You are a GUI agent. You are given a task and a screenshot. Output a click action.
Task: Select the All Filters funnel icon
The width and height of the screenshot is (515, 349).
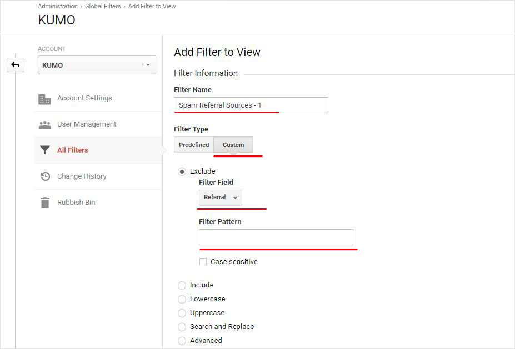[x=44, y=150]
